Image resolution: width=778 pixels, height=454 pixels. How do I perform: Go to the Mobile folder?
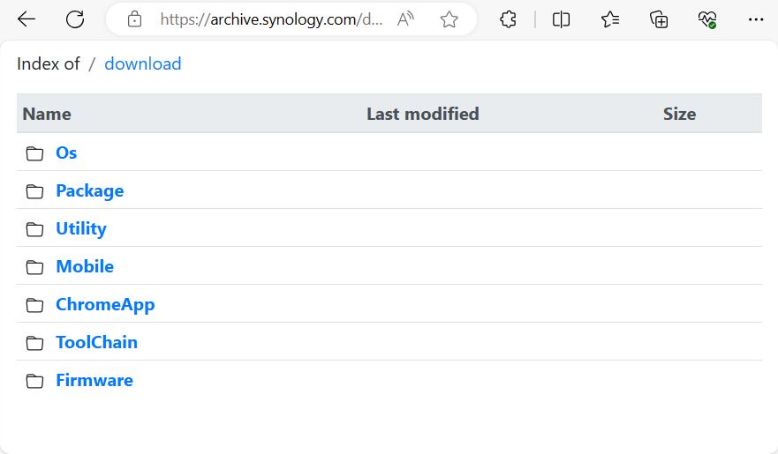click(85, 266)
